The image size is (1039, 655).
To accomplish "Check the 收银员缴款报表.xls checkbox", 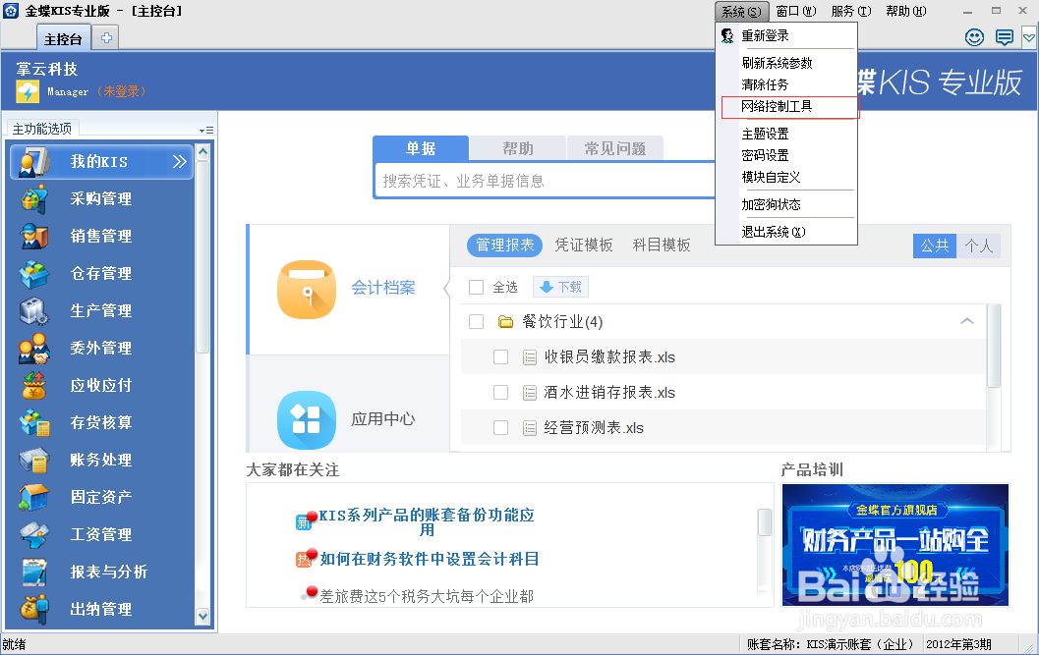I will point(500,357).
